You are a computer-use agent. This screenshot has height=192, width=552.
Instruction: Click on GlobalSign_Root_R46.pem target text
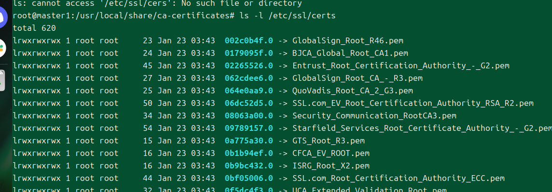pos(348,41)
